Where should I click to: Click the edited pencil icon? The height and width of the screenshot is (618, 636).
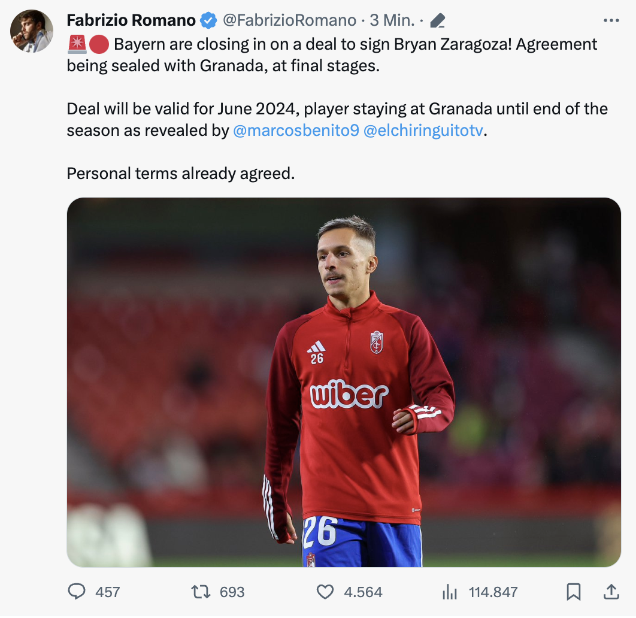tap(438, 20)
